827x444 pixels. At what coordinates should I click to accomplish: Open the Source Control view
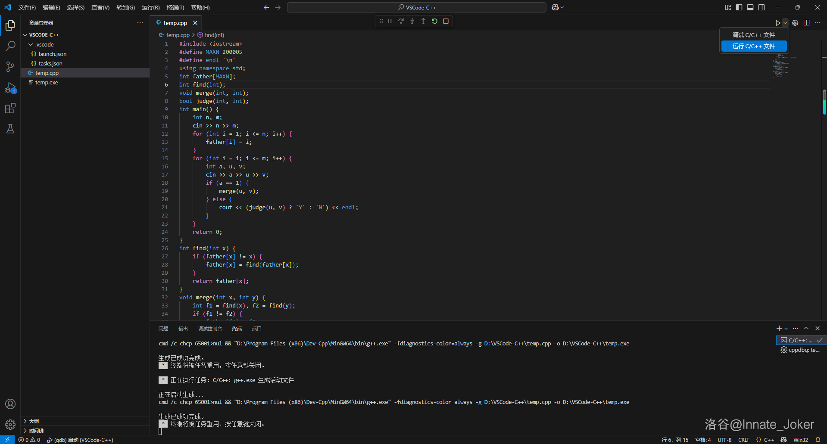point(10,66)
